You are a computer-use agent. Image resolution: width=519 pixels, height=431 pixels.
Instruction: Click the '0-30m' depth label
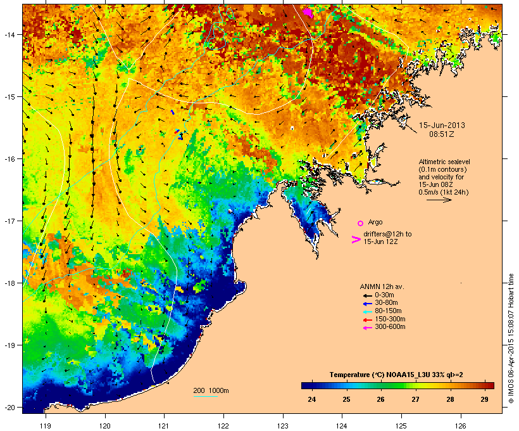pyautogui.click(x=384, y=295)
